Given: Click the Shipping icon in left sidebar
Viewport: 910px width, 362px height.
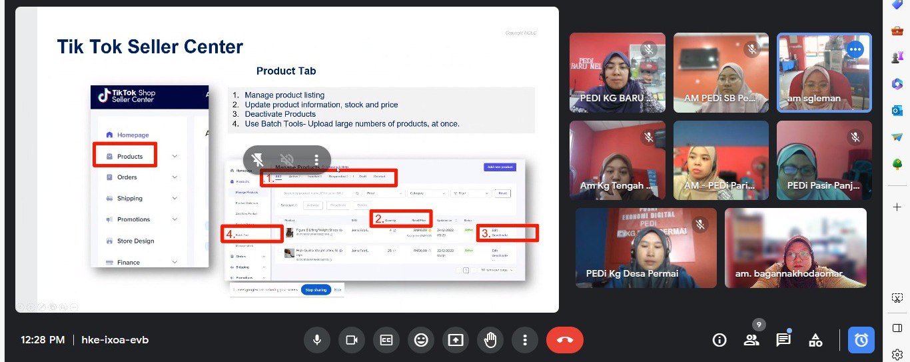Looking at the screenshot, I should tap(110, 199).
